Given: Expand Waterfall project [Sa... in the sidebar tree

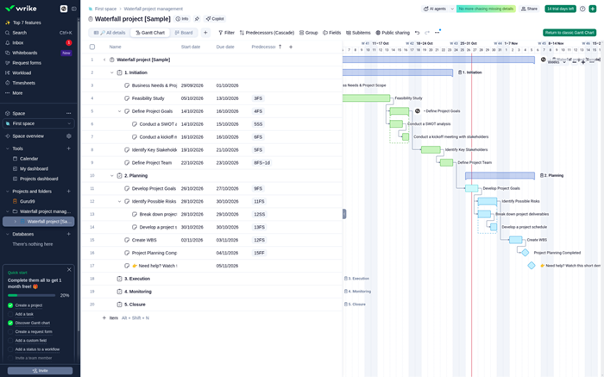Looking at the screenshot, I should pyautogui.click(x=15, y=222).
